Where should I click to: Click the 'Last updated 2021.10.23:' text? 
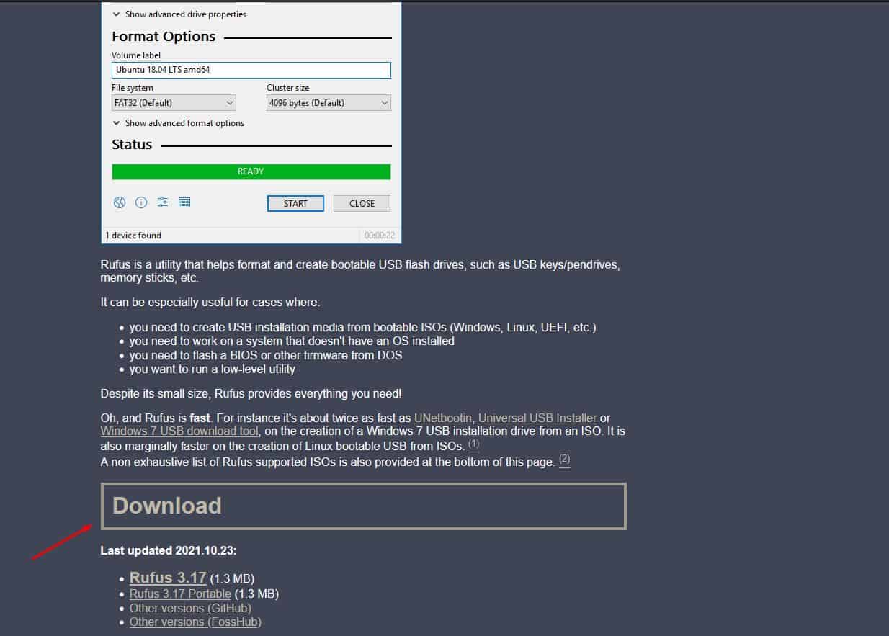pyautogui.click(x=169, y=551)
